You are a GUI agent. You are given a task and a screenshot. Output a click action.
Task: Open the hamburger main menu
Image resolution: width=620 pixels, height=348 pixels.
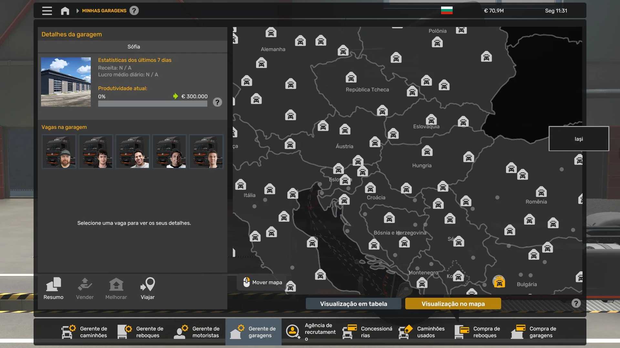(x=47, y=11)
